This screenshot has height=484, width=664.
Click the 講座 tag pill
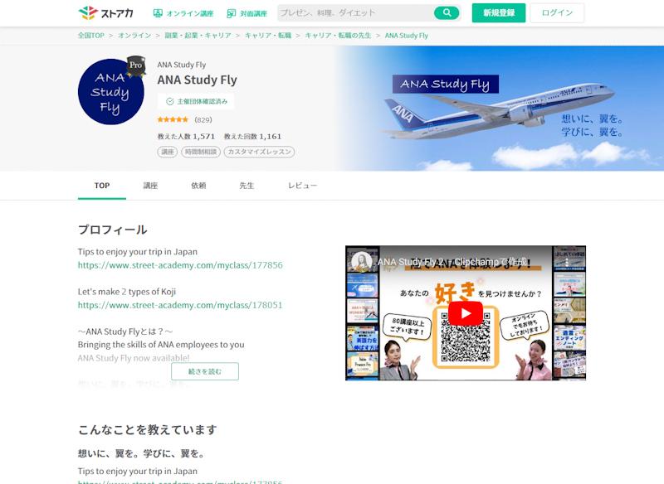168,152
